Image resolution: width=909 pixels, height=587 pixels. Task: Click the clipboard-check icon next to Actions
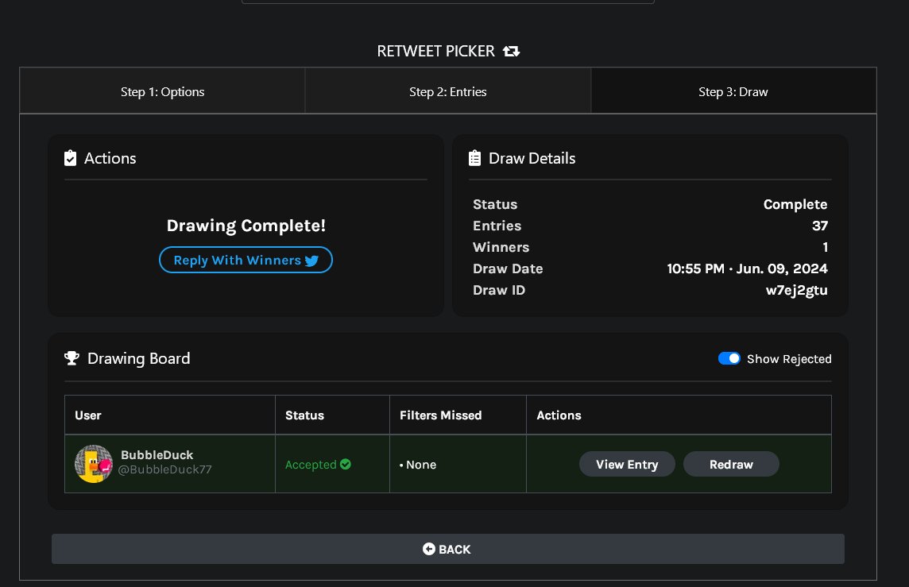(x=70, y=158)
